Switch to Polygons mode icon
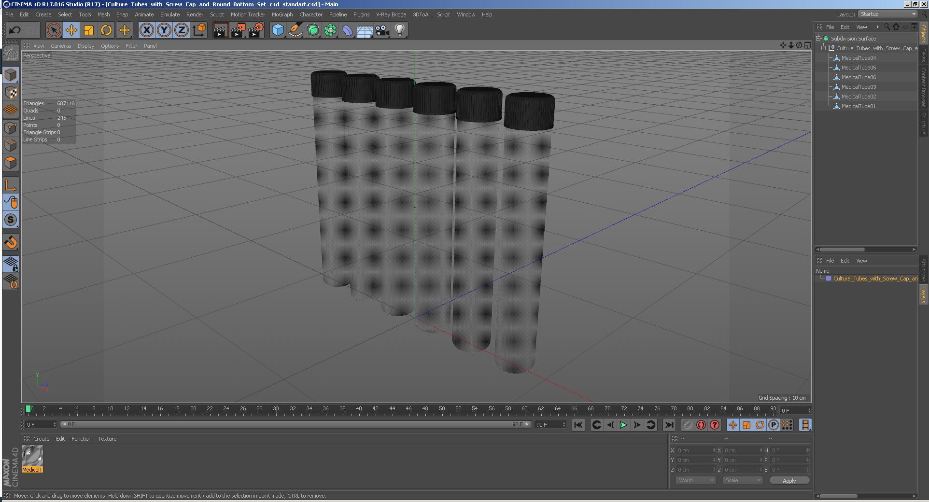Viewport: 929px width, 502px height. tap(11, 163)
